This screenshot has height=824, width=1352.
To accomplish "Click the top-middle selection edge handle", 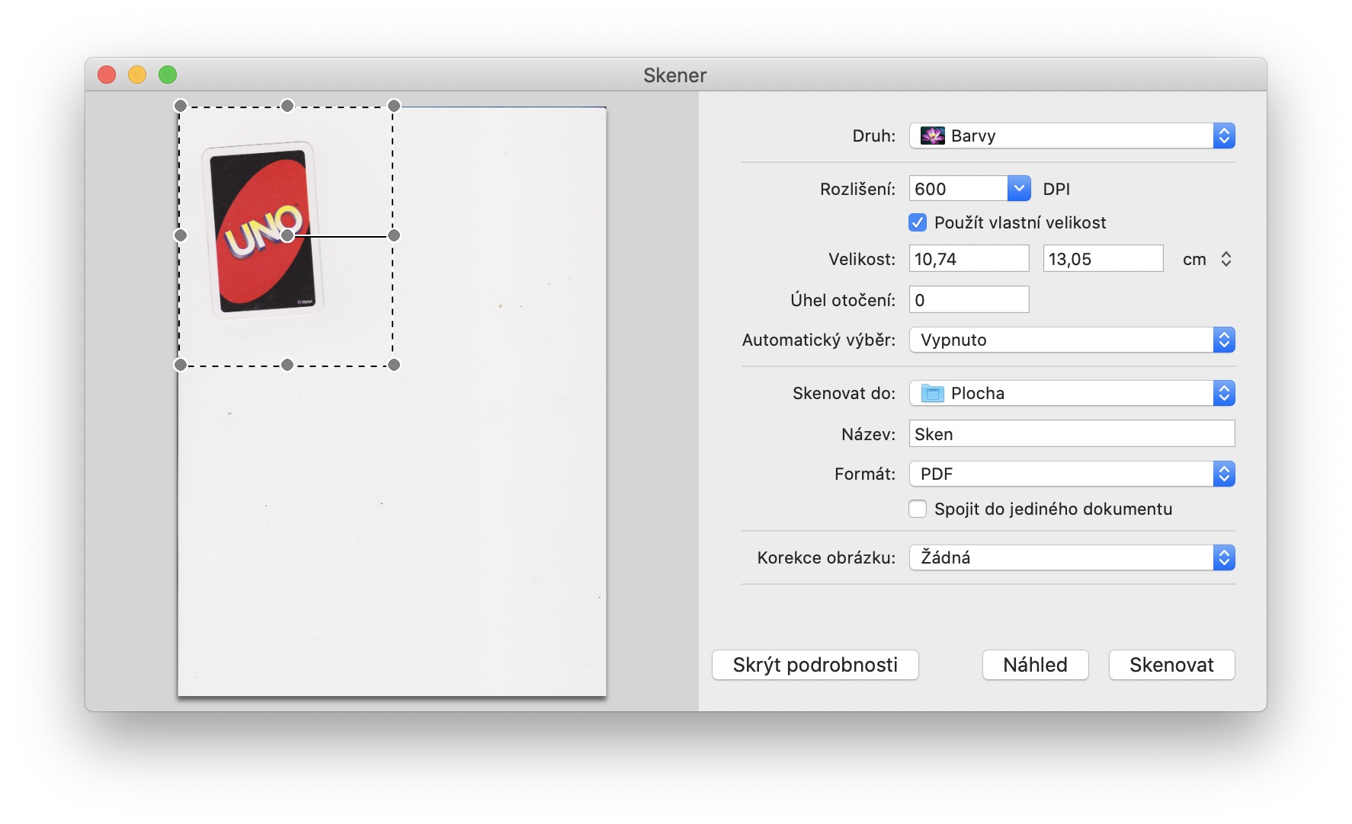I will [287, 106].
